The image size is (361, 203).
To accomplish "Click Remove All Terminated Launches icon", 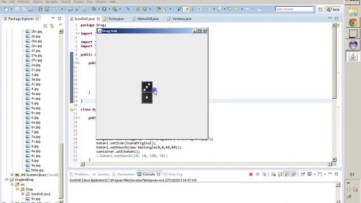I will click(265, 174).
